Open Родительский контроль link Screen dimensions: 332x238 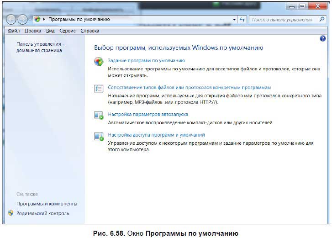click(x=43, y=213)
